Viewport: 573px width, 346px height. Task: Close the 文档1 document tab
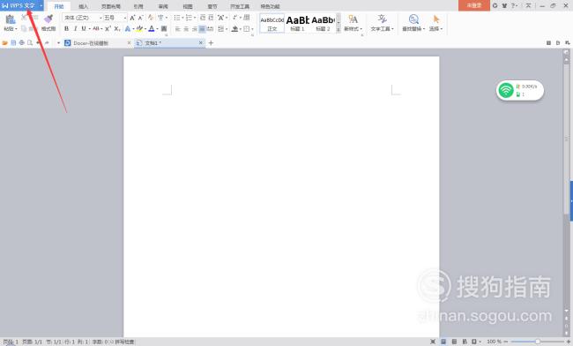pos(201,42)
